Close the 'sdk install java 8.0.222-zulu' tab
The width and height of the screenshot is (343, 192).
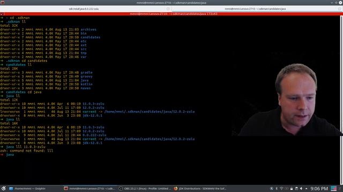pos(168,9)
